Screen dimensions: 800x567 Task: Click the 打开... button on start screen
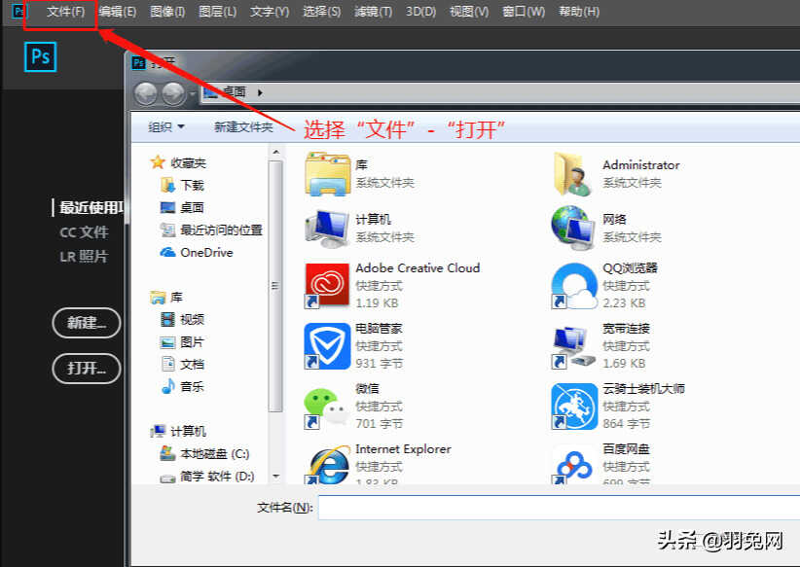coord(87,369)
